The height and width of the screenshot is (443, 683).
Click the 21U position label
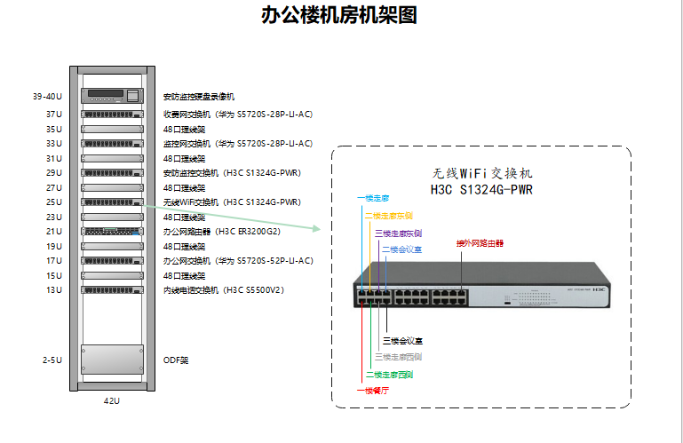pyautogui.click(x=54, y=232)
